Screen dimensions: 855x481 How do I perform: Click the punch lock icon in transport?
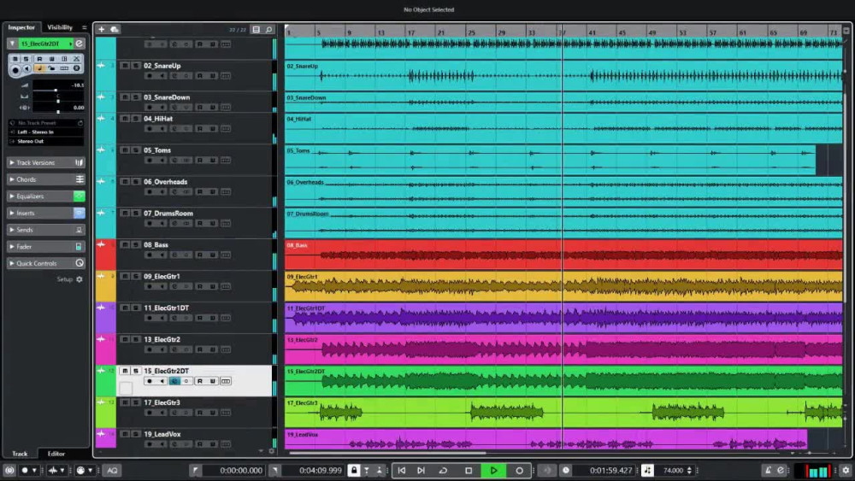coord(354,470)
